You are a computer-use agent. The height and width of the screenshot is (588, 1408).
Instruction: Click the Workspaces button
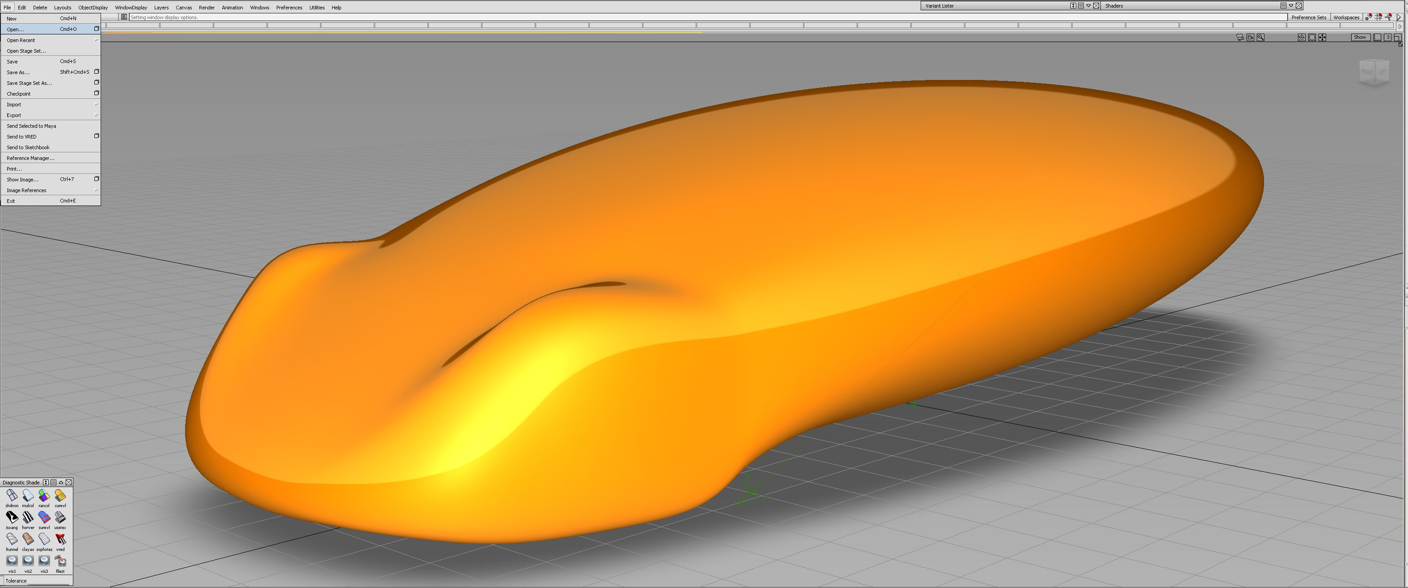coord(1346,17)
